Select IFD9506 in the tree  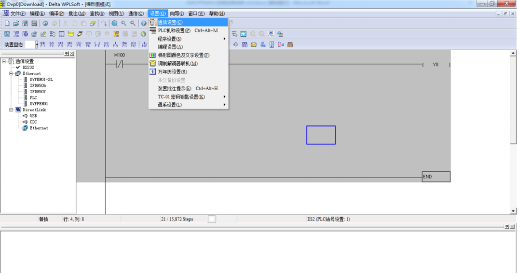[38, 85]
